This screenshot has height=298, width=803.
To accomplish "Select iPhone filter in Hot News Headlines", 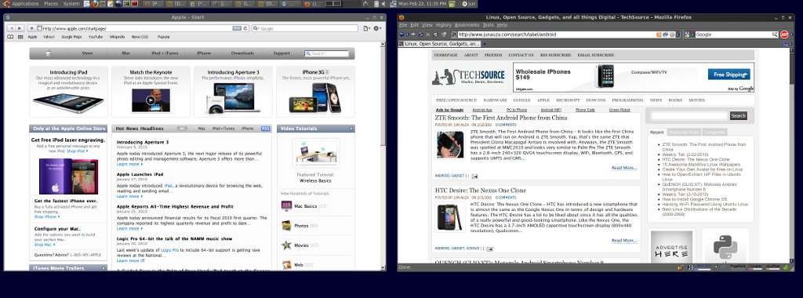I will [x=247, y=129].
